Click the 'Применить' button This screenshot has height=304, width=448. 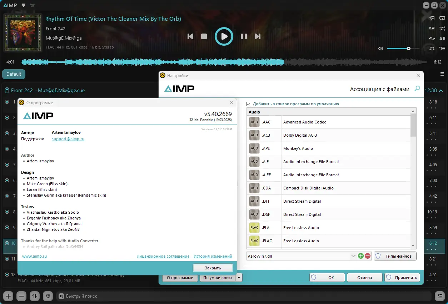coord(402,278)
